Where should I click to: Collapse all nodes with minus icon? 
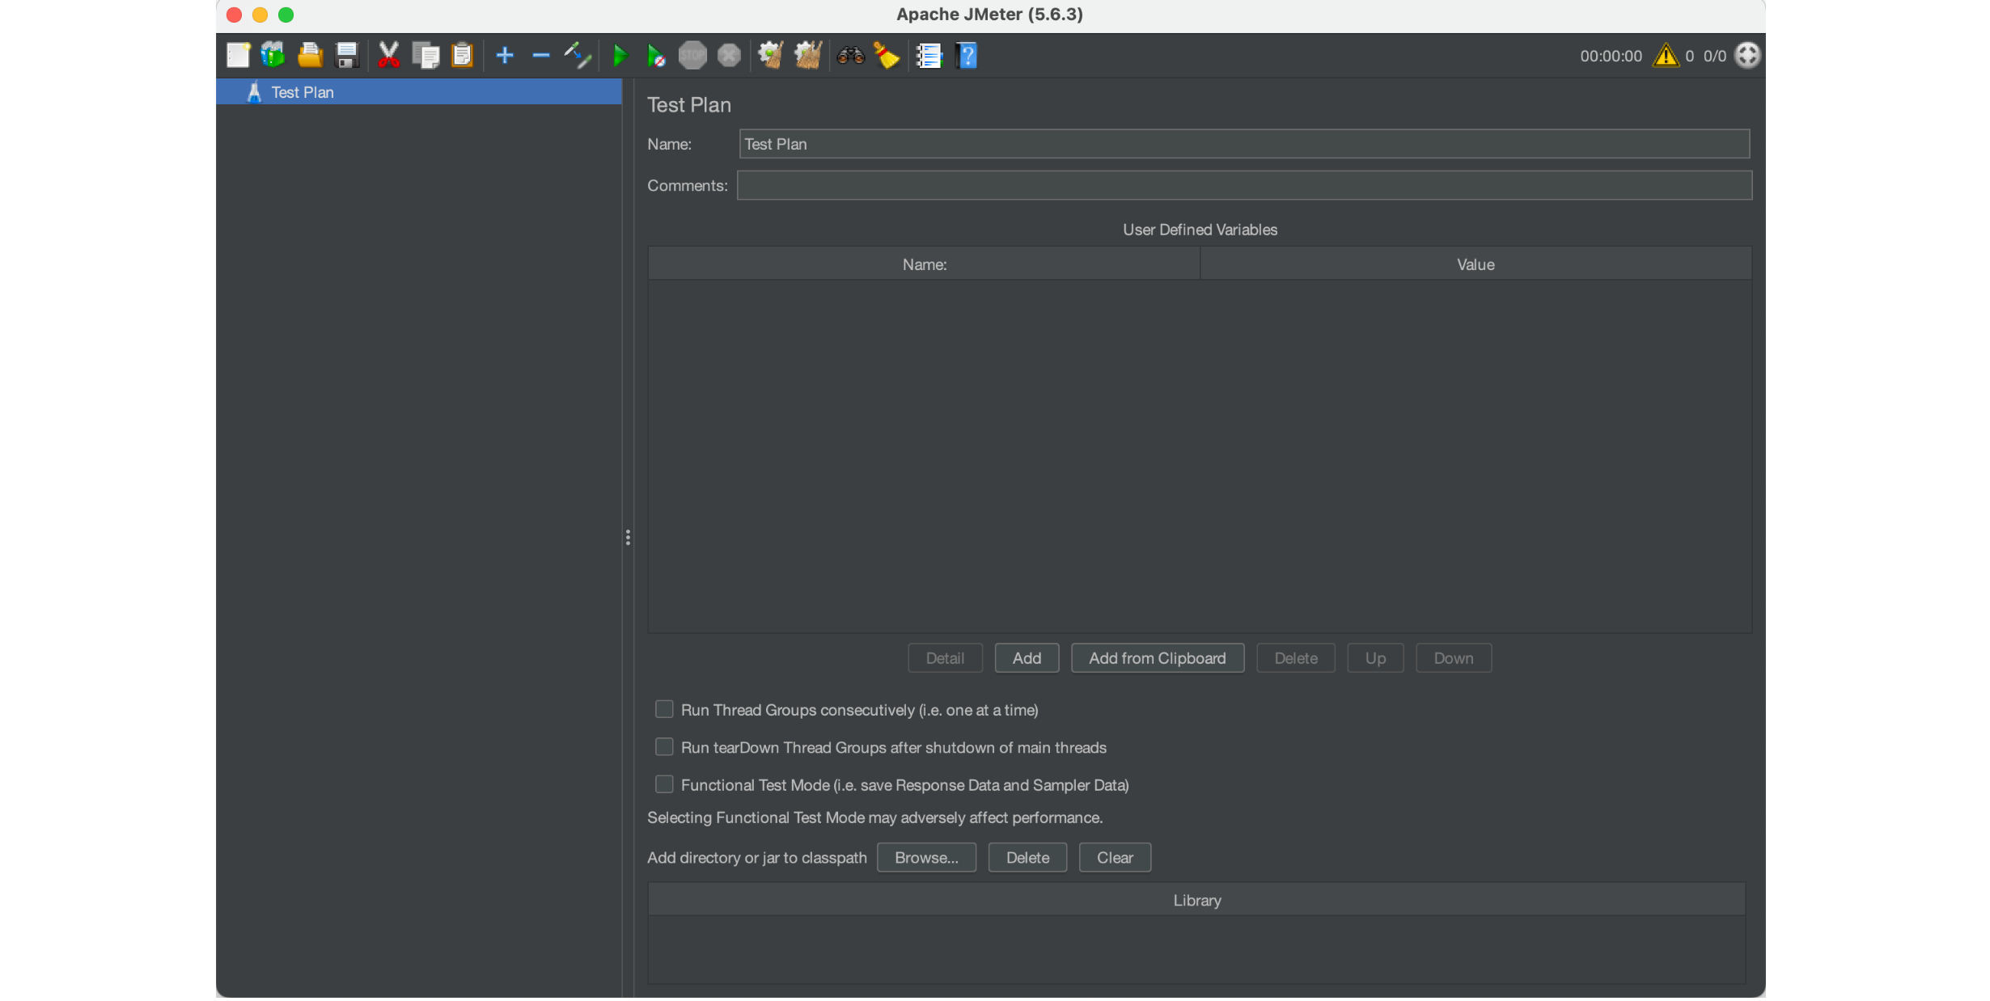[540, 55]
